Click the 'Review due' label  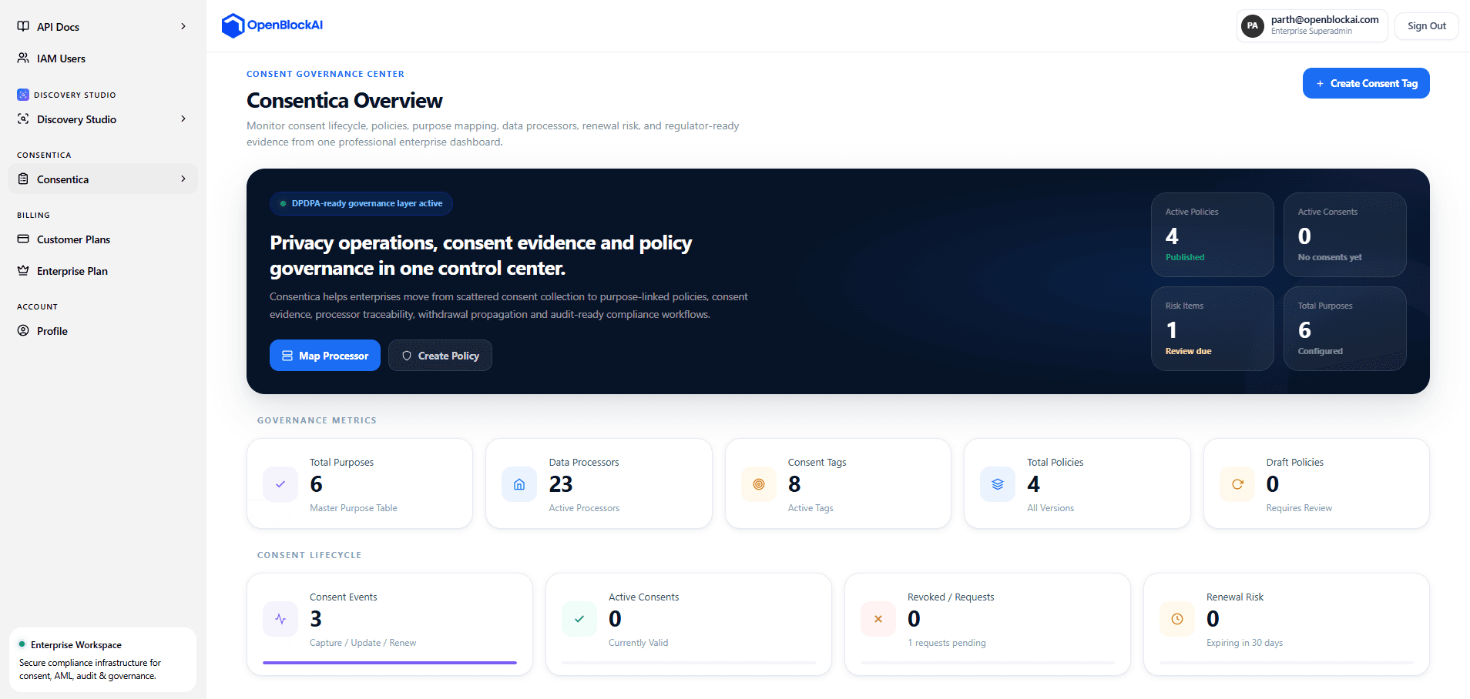(x=1188, y=351)
